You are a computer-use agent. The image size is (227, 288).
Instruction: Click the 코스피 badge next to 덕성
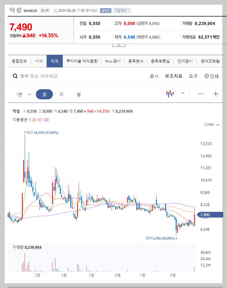pos(44,10)
